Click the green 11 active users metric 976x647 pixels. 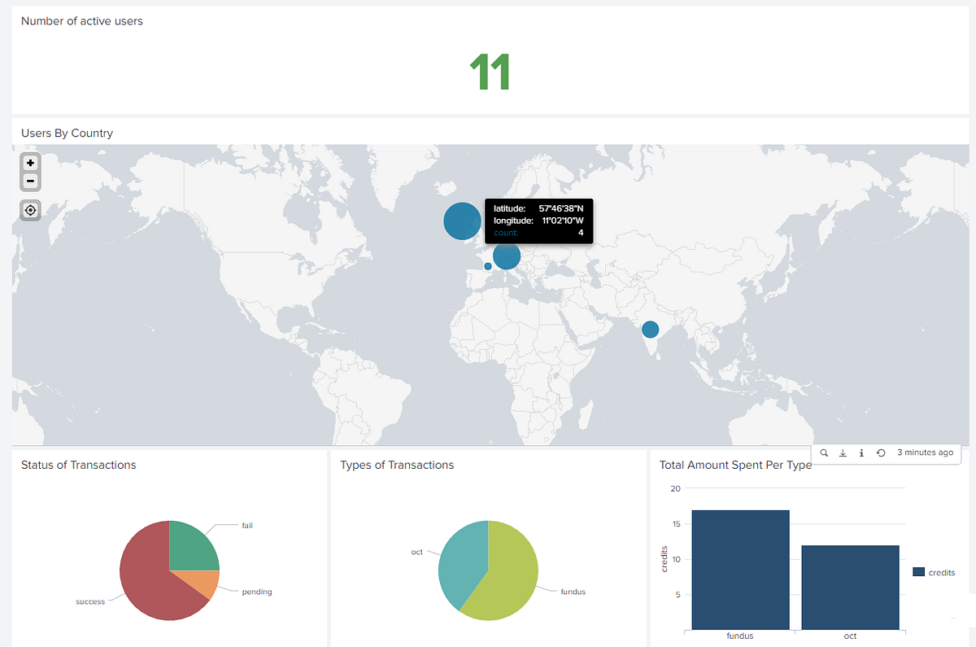point(489,71)
